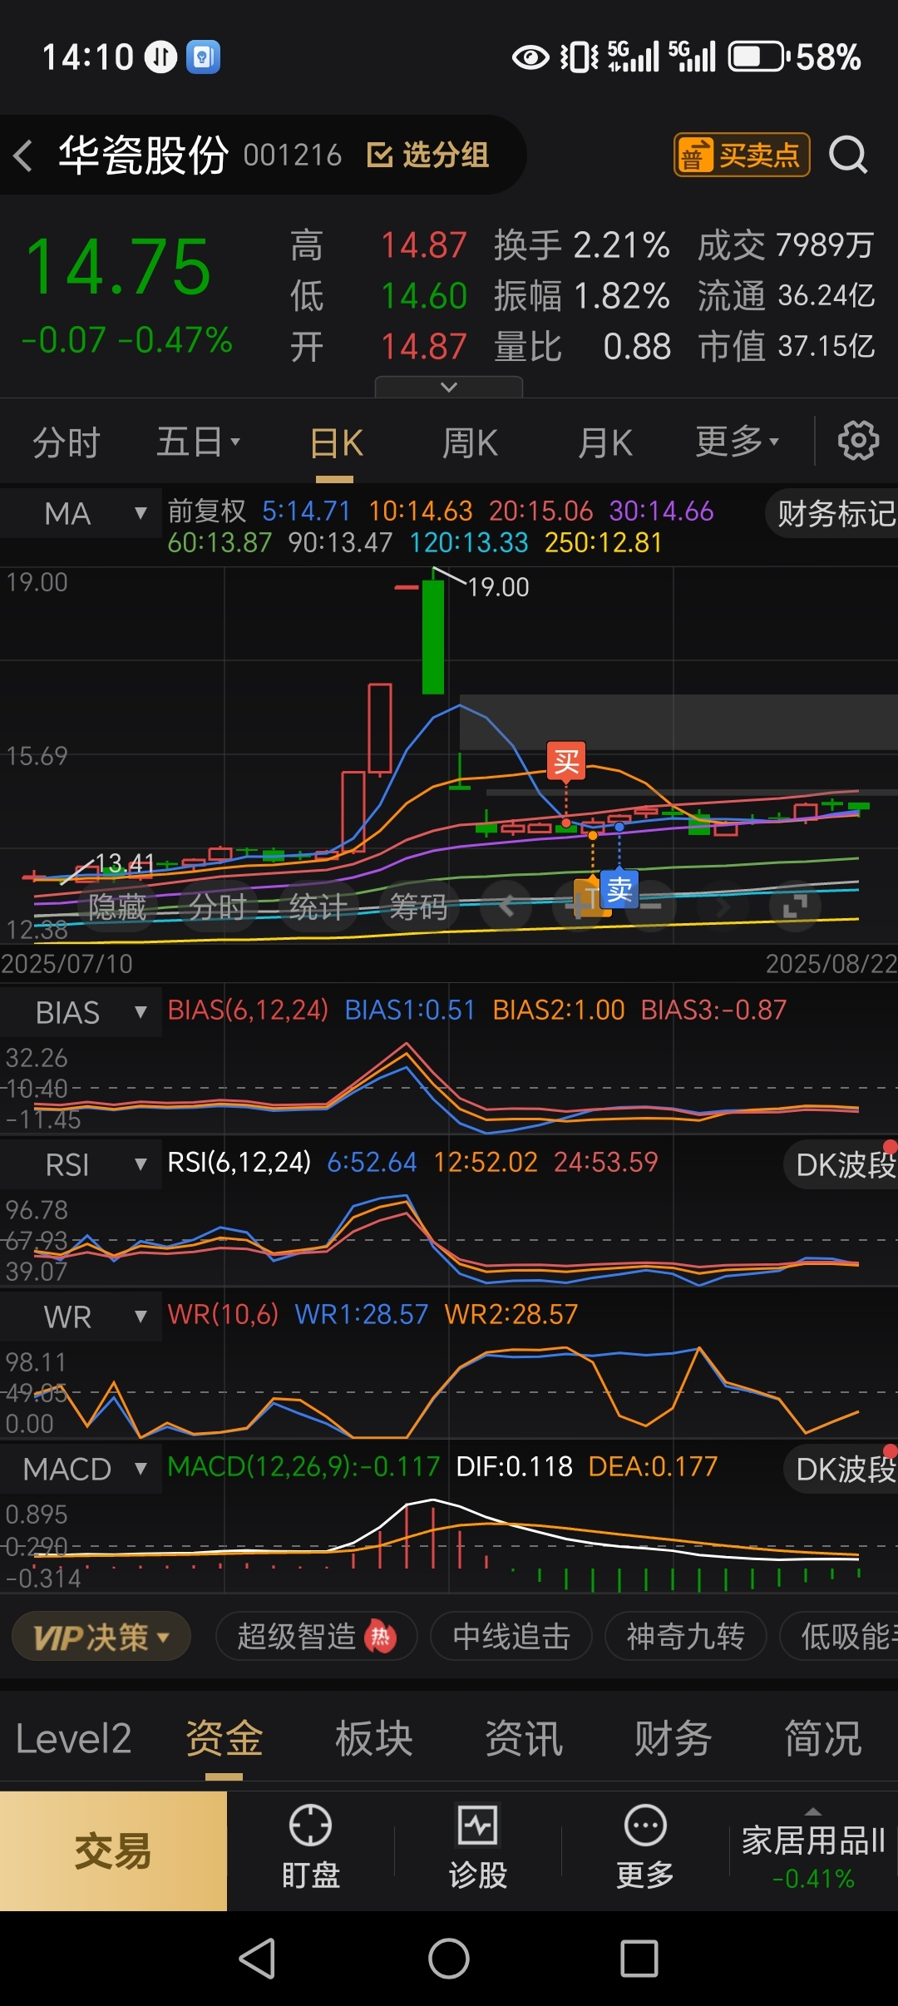Click 隐藏 to hide chart overlay
The width and height of the screenshot is (898, 2006).
click(x=117, y=907)
